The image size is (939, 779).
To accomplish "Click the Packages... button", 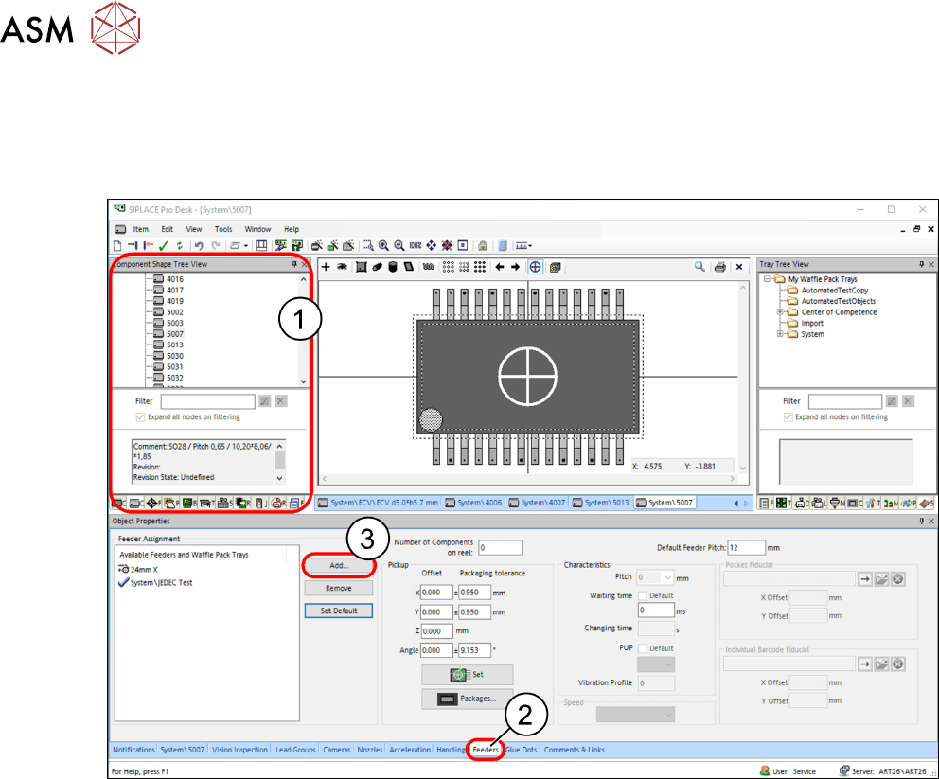I will pyautogui.click(x=467, y=699).
